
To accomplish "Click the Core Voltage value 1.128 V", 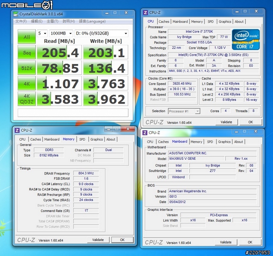I will click(220, 48).
